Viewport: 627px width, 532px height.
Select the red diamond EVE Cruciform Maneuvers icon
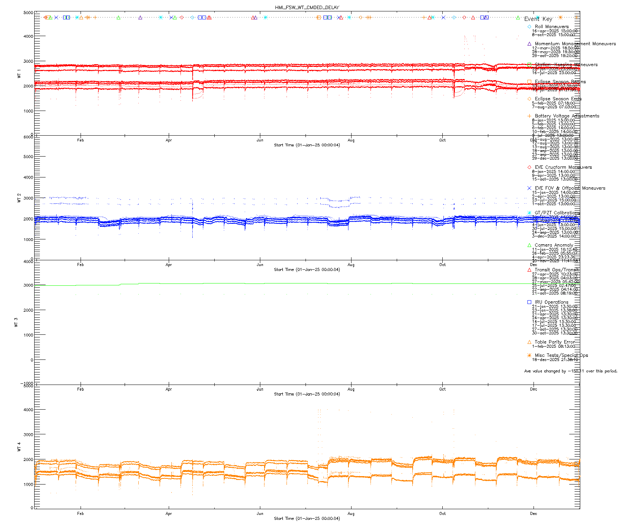[x=529, y=168]
